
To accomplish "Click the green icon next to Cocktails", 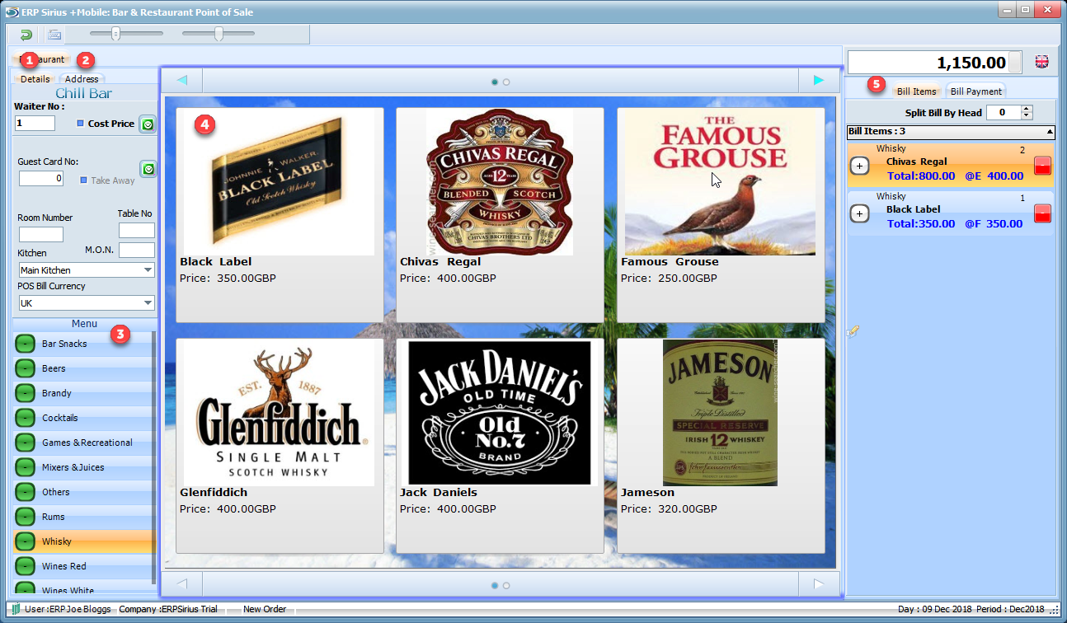I will click(x=26, y=418).
